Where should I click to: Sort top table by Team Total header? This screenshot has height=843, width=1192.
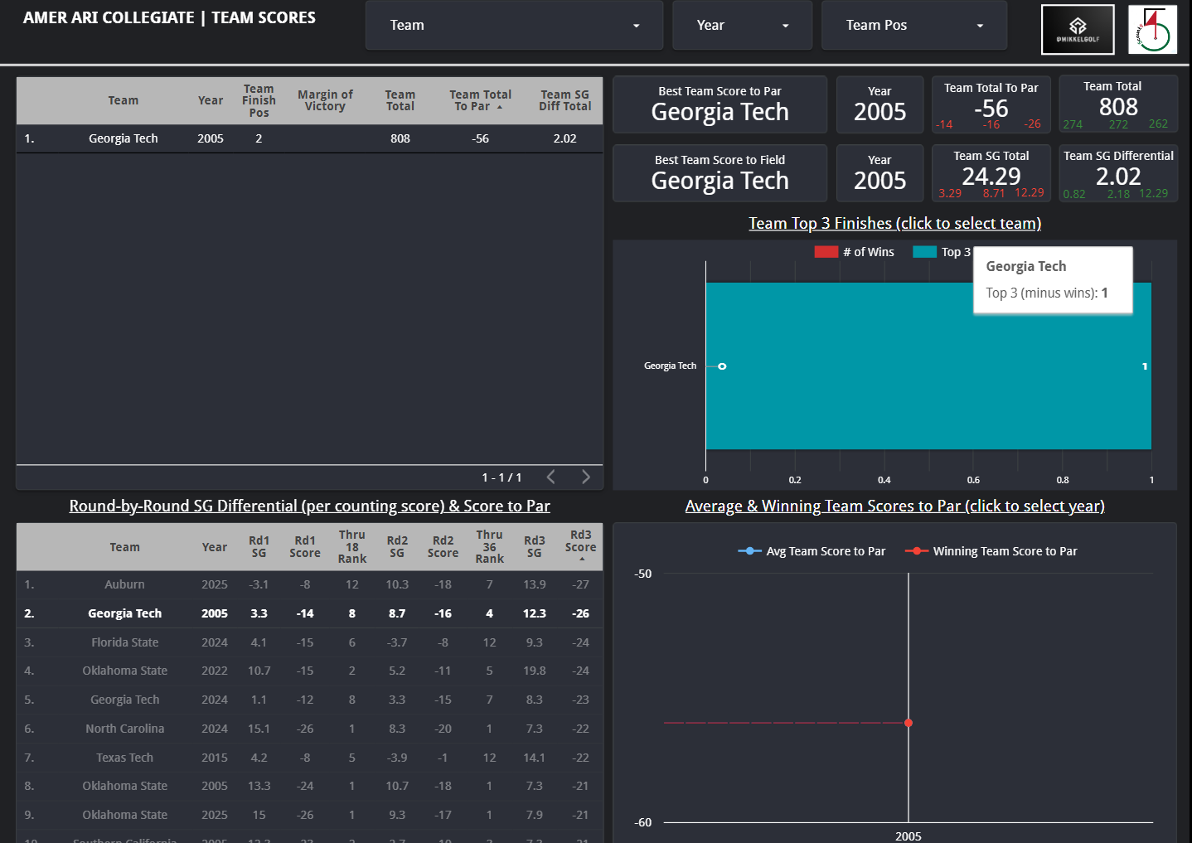coord(400,100)
